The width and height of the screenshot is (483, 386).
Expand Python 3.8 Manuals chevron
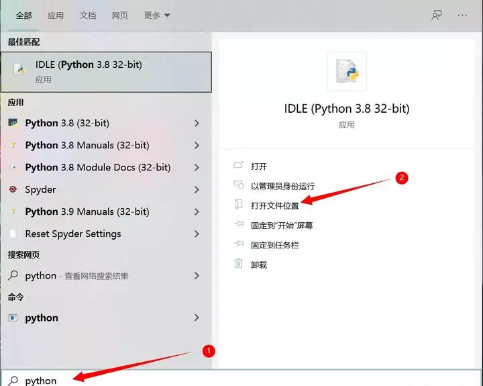(x=197, y=146)
